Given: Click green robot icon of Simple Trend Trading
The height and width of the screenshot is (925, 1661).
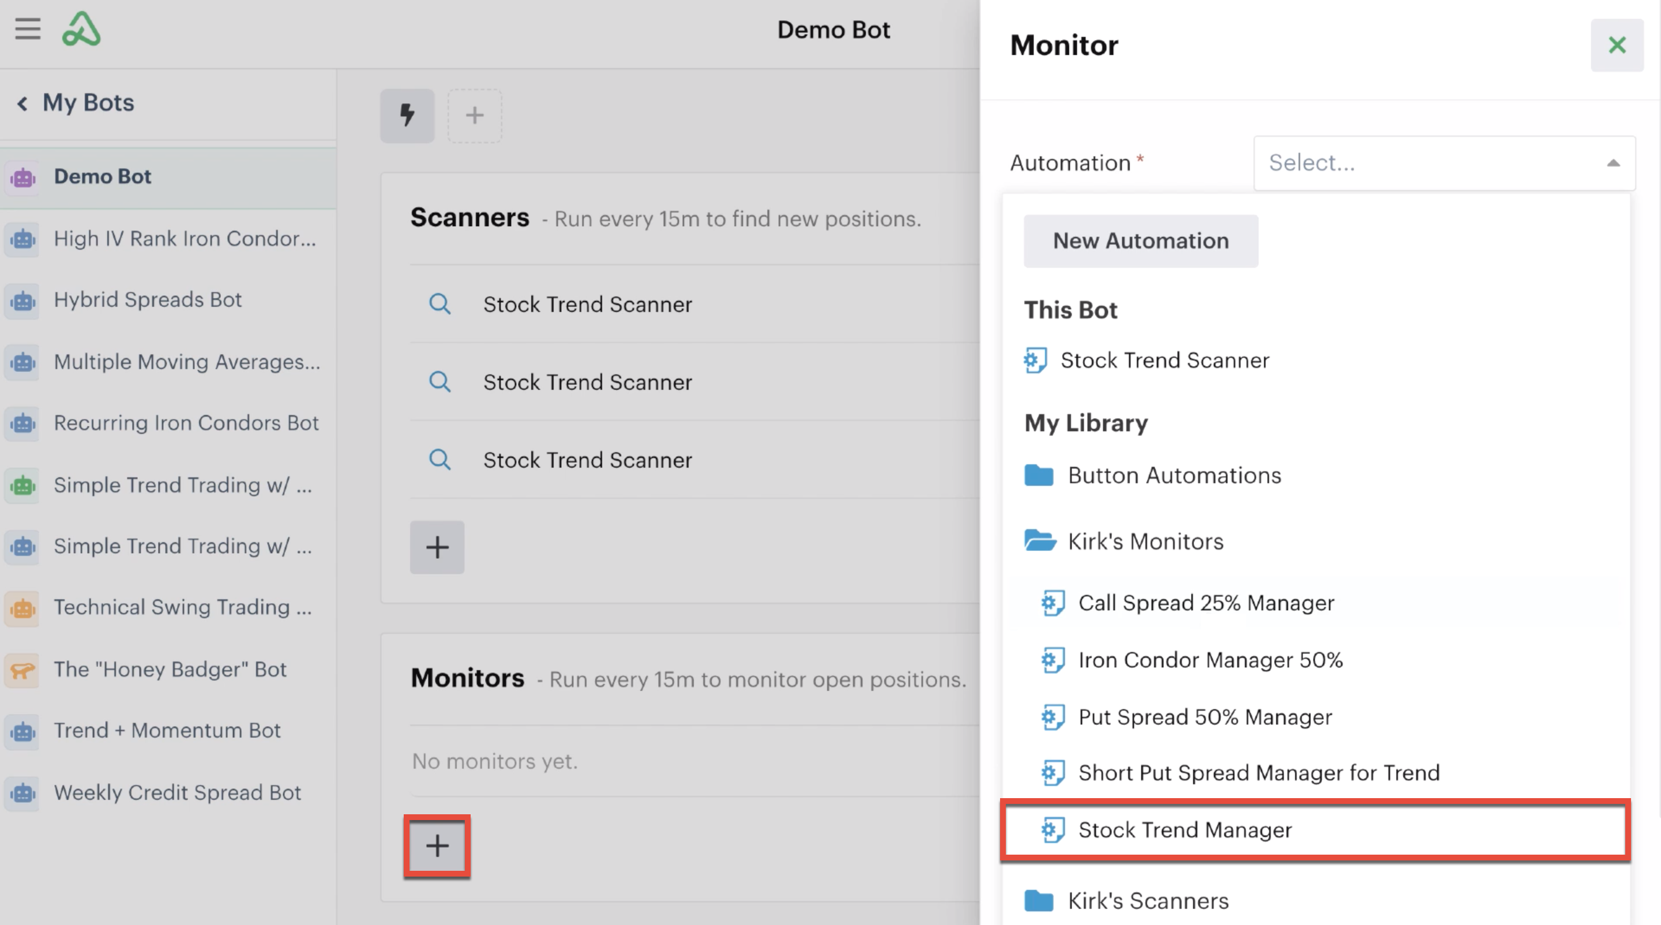Looking at the screenshot, I should pyautogui.click(x=23, y=486).
